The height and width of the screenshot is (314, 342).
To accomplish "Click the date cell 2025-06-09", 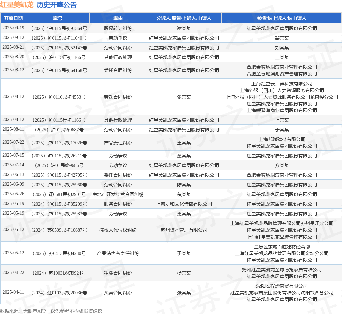I will 13,184.
